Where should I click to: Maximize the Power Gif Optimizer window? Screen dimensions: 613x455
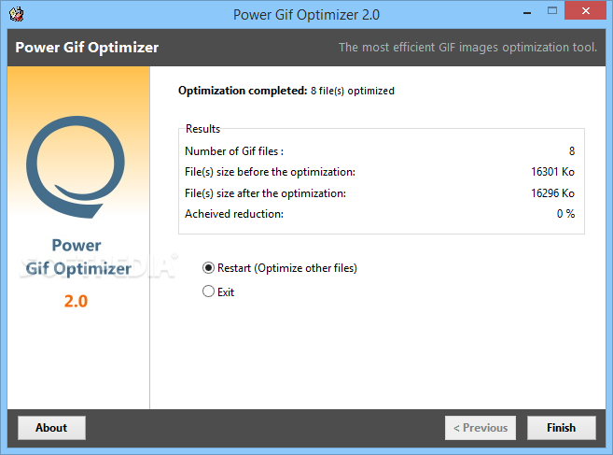[552, 11]
